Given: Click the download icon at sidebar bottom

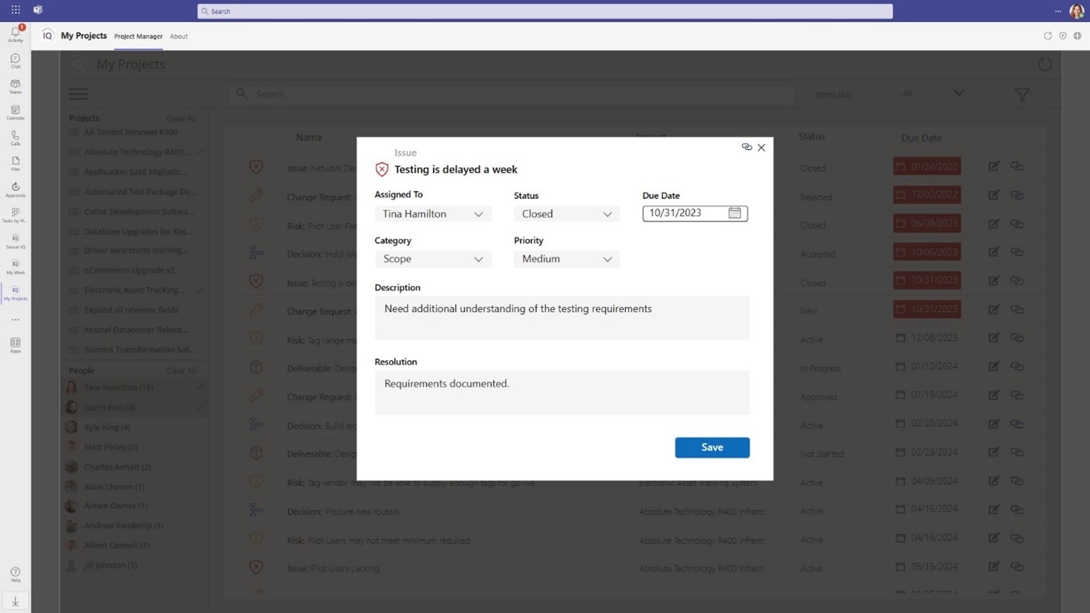Looking at the screenshot, I should point(15,601).
